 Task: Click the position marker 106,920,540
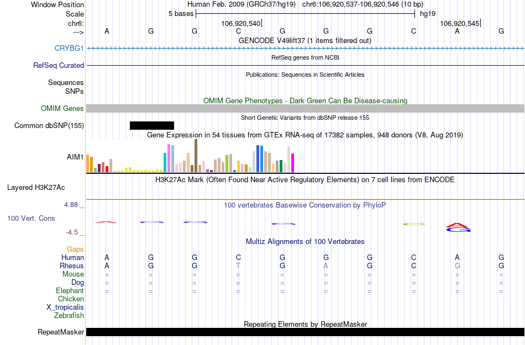241,23
